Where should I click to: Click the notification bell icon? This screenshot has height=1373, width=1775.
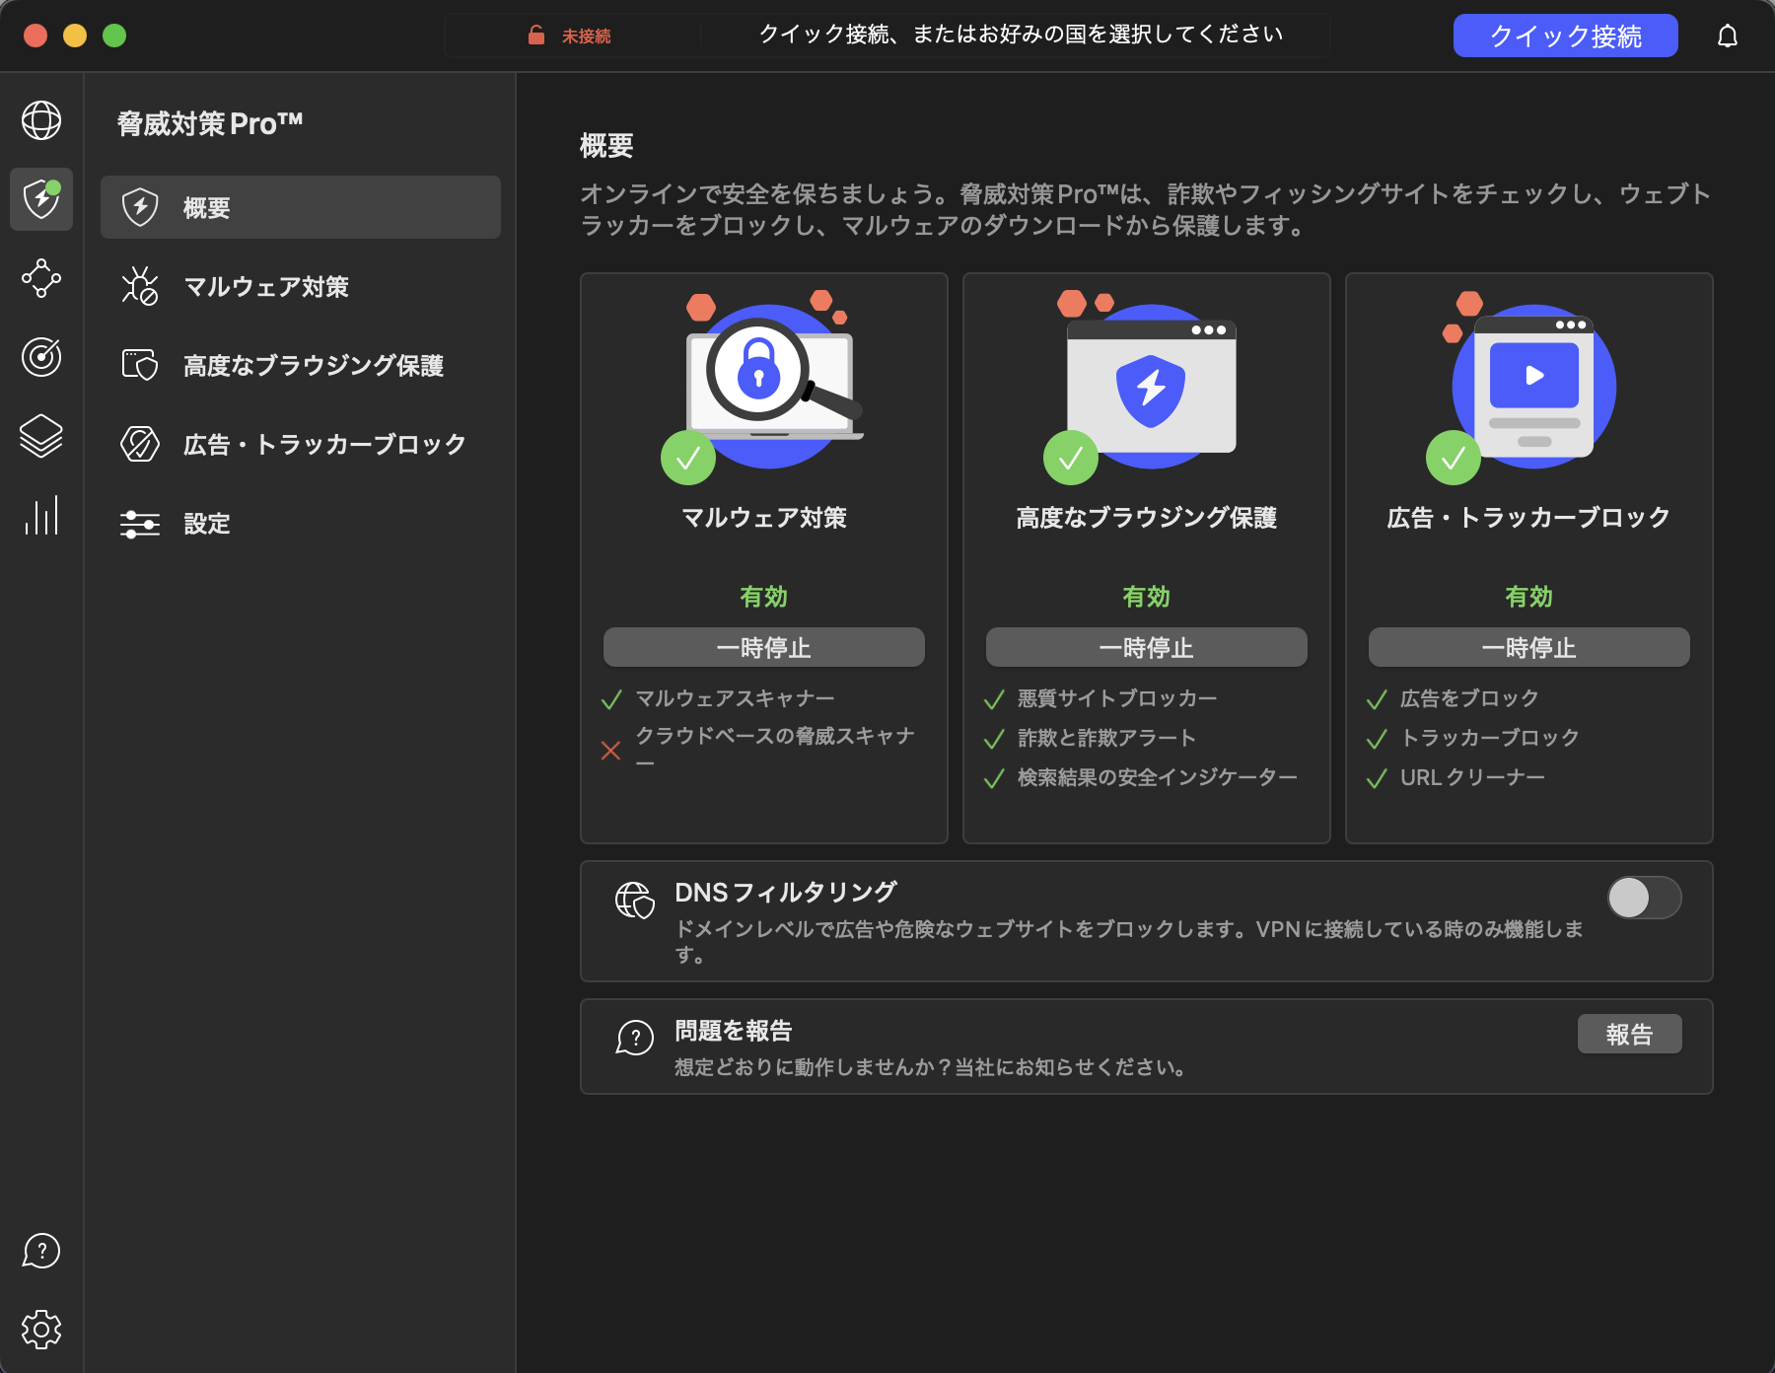coord(1728,36)
